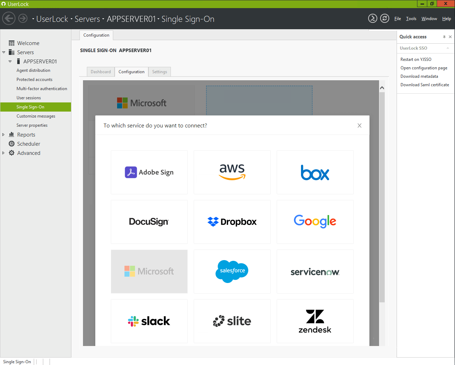The width and height of the screenshot is (455, 365).
Task: Click the Welcome tree item
Action: (28, 43)
